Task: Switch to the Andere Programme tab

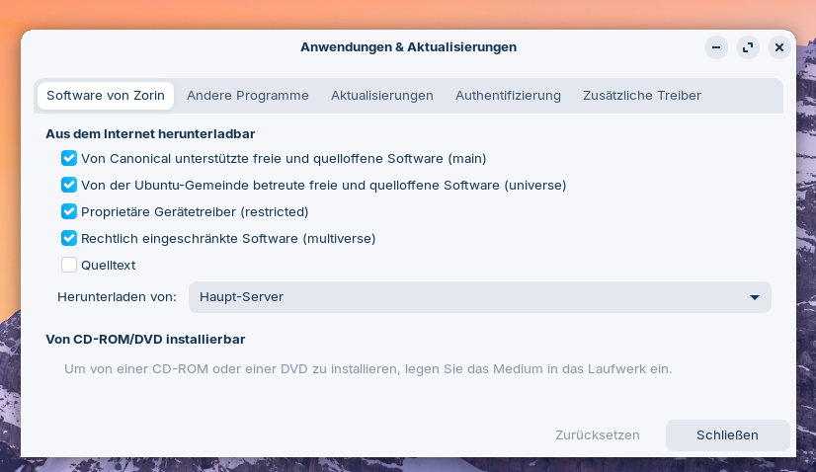Action: [248, 96]
